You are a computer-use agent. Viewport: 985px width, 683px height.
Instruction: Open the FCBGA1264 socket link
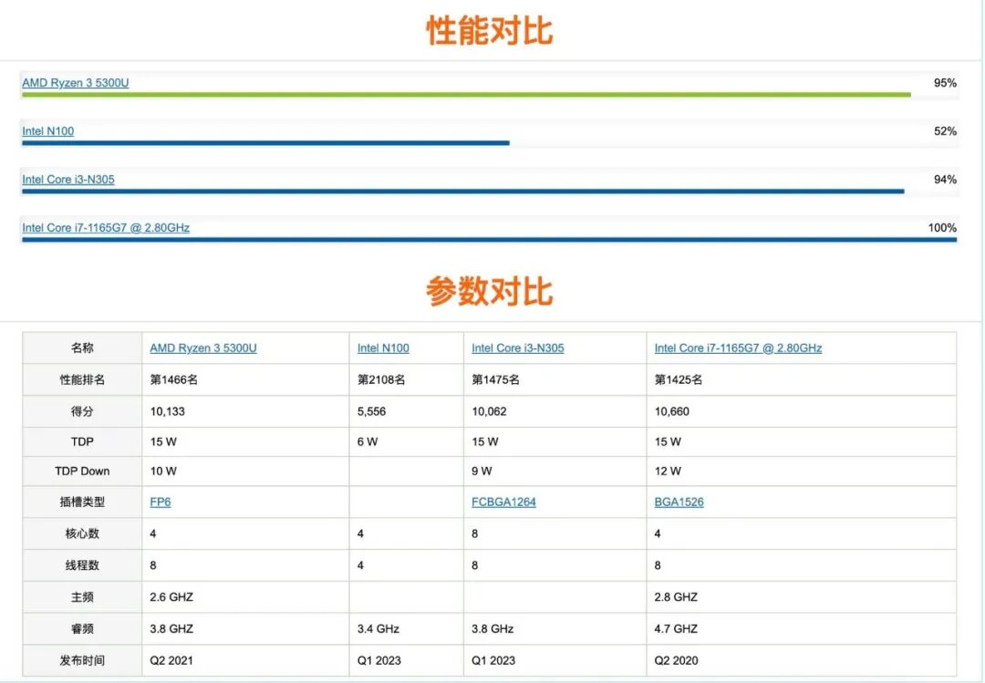coord(503,502)
